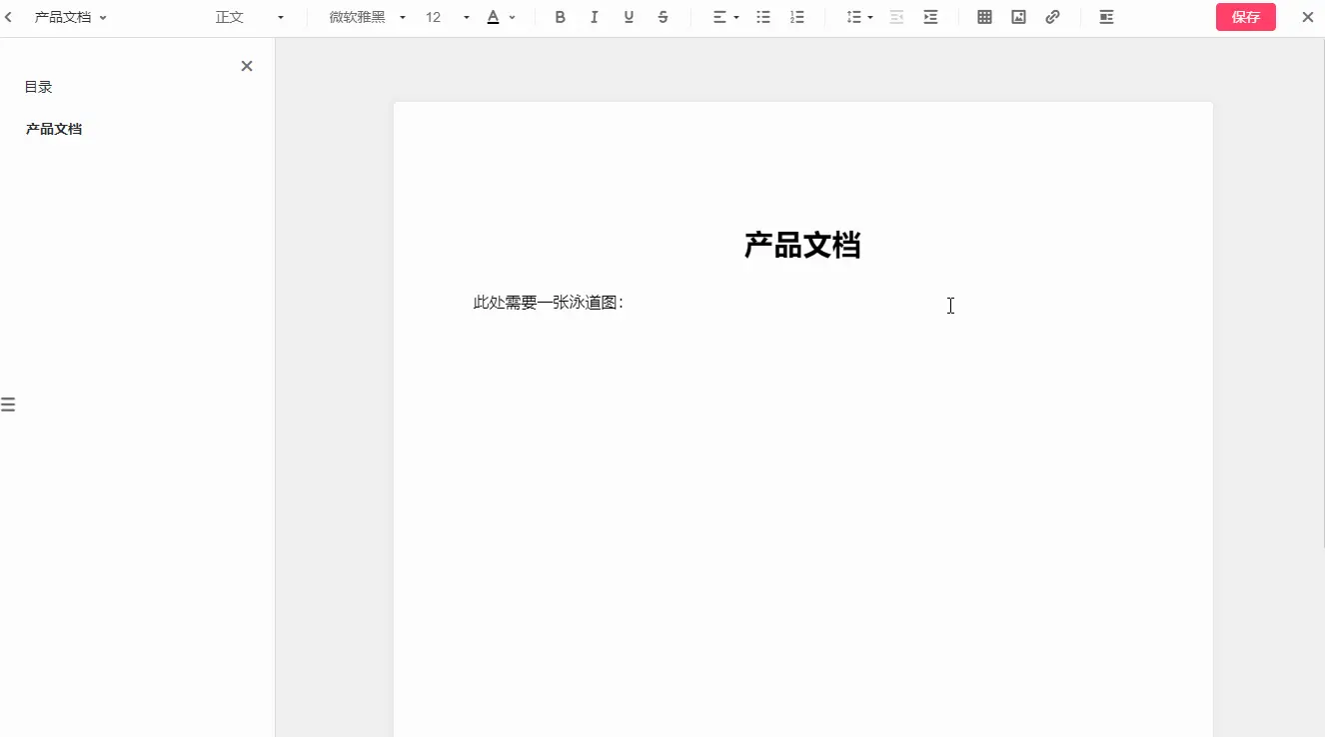The image size is (1325, 737).
Task: Click the font color A icon
Action: tap(493, 17)
